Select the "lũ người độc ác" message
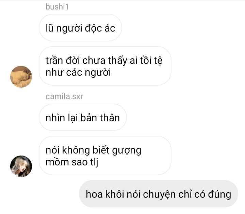Image resolution: width=245 pixels, height=214 pixels. [x=80, y=28]
